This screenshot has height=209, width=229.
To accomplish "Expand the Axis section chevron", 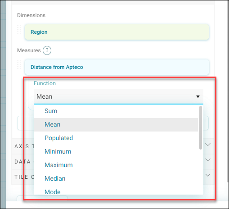I will 208,145.
